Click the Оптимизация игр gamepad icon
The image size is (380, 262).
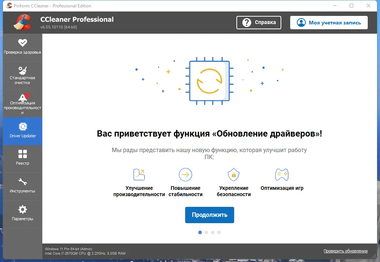(282, 174)
